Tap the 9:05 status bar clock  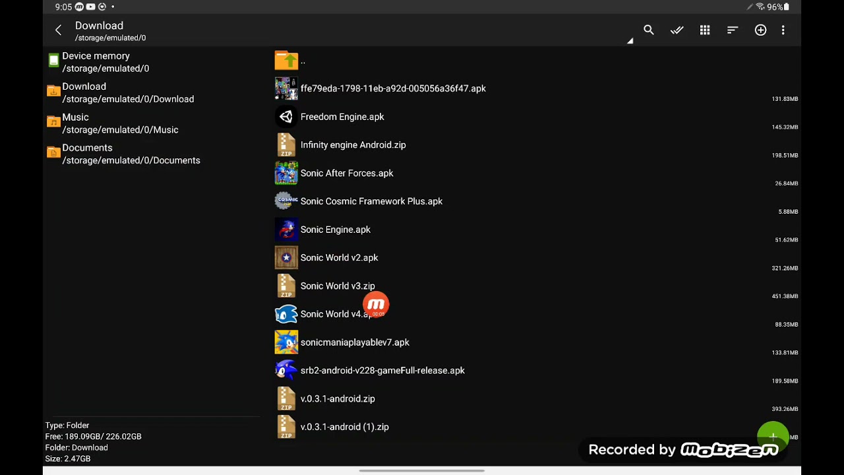(x=63, y=7)
